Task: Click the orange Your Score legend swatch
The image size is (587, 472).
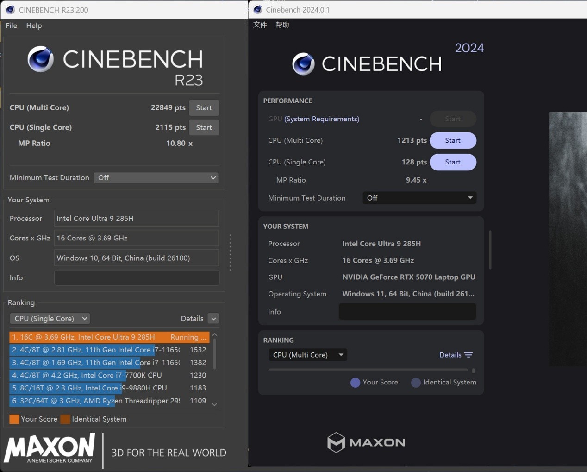Action: [14, 419]
